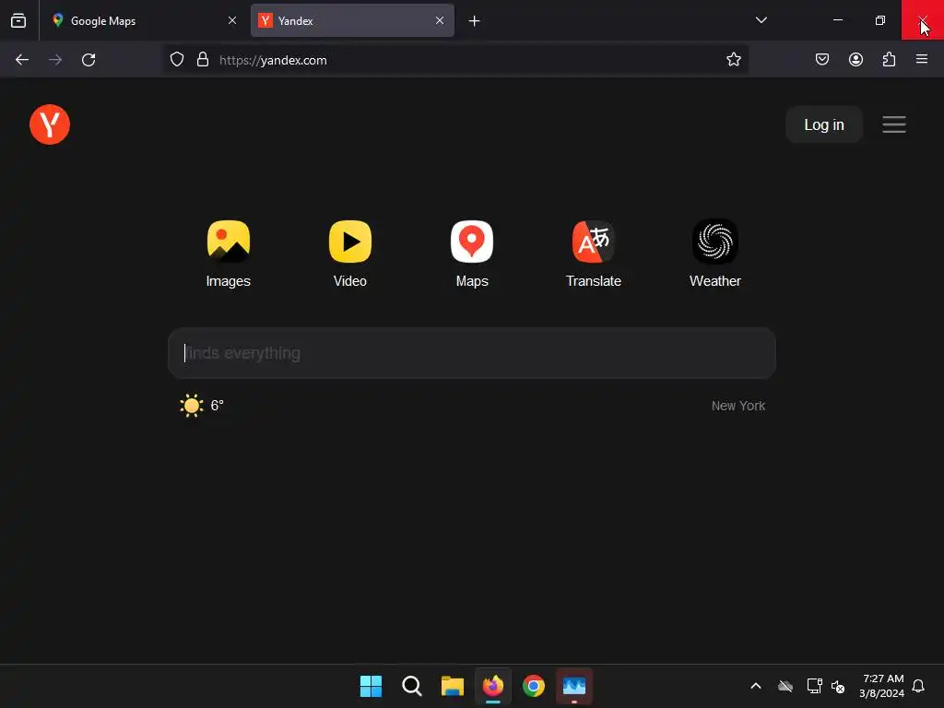Click the 6° temperature reading
Image resolution: width=944 pixels, height=708 pixels.
tap(218, 406)
